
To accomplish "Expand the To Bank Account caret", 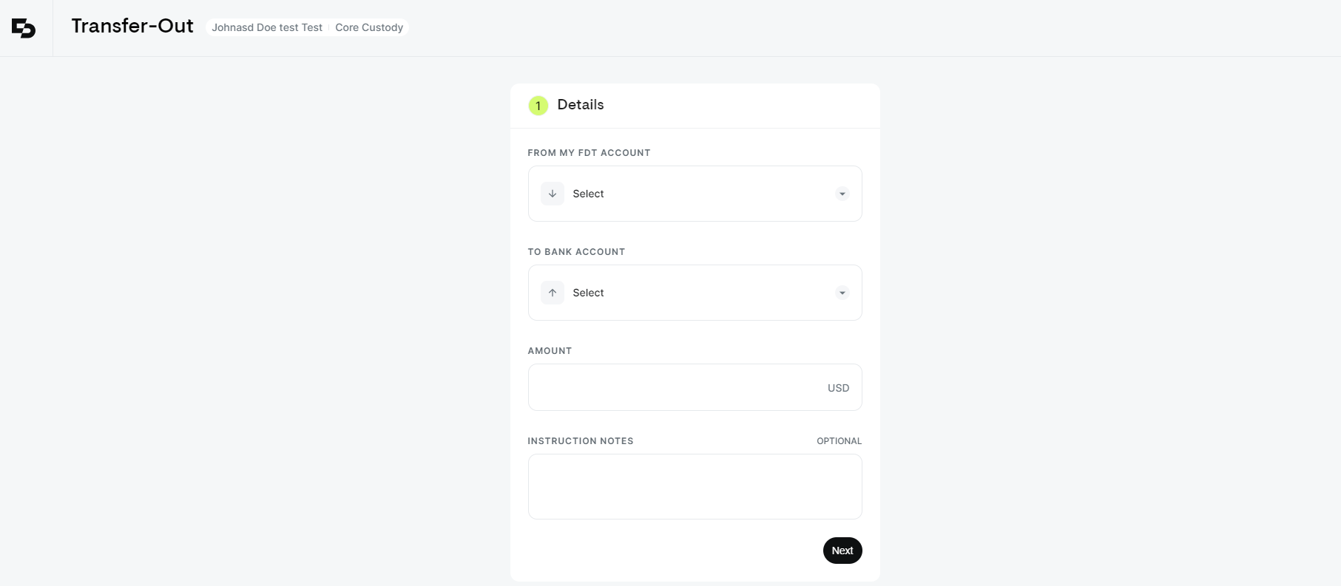I will click(842, 293).
